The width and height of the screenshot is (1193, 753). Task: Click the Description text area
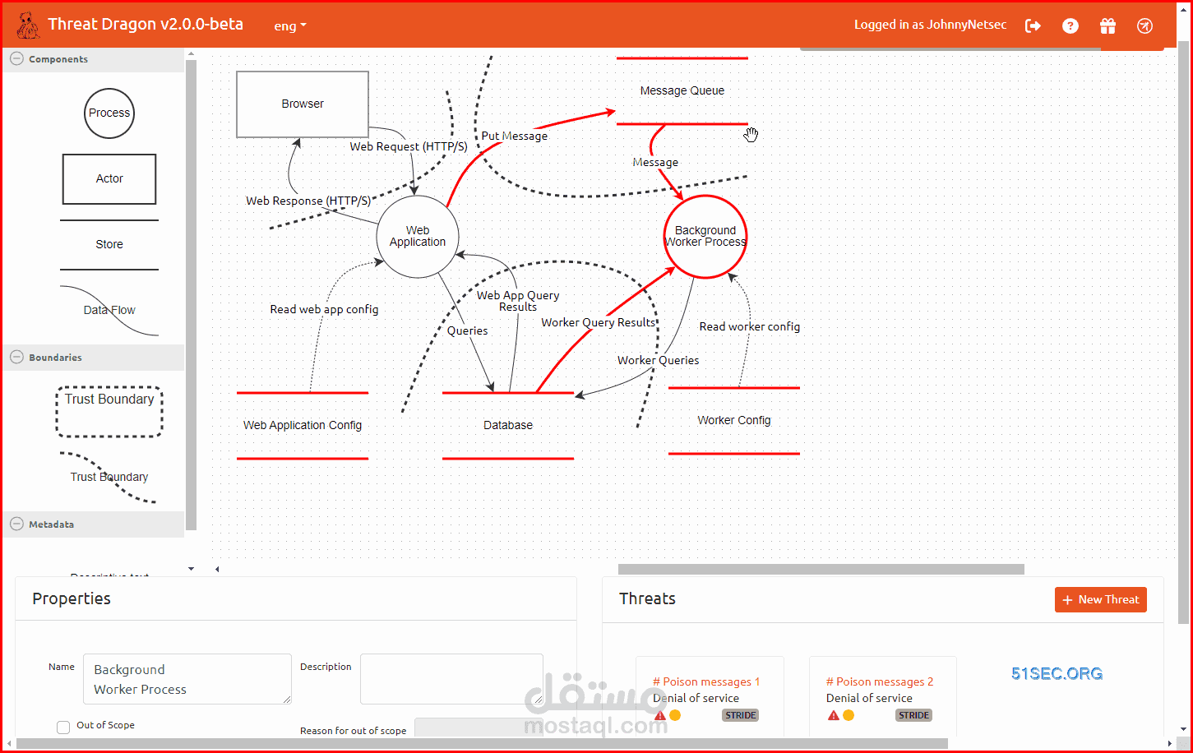point(451,680)
